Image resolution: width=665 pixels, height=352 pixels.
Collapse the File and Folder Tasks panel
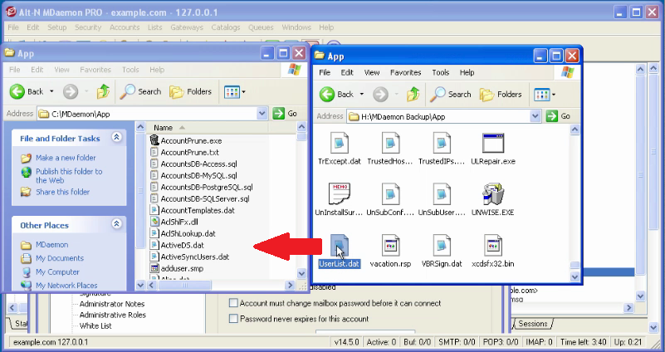click(x=116, y=137)
